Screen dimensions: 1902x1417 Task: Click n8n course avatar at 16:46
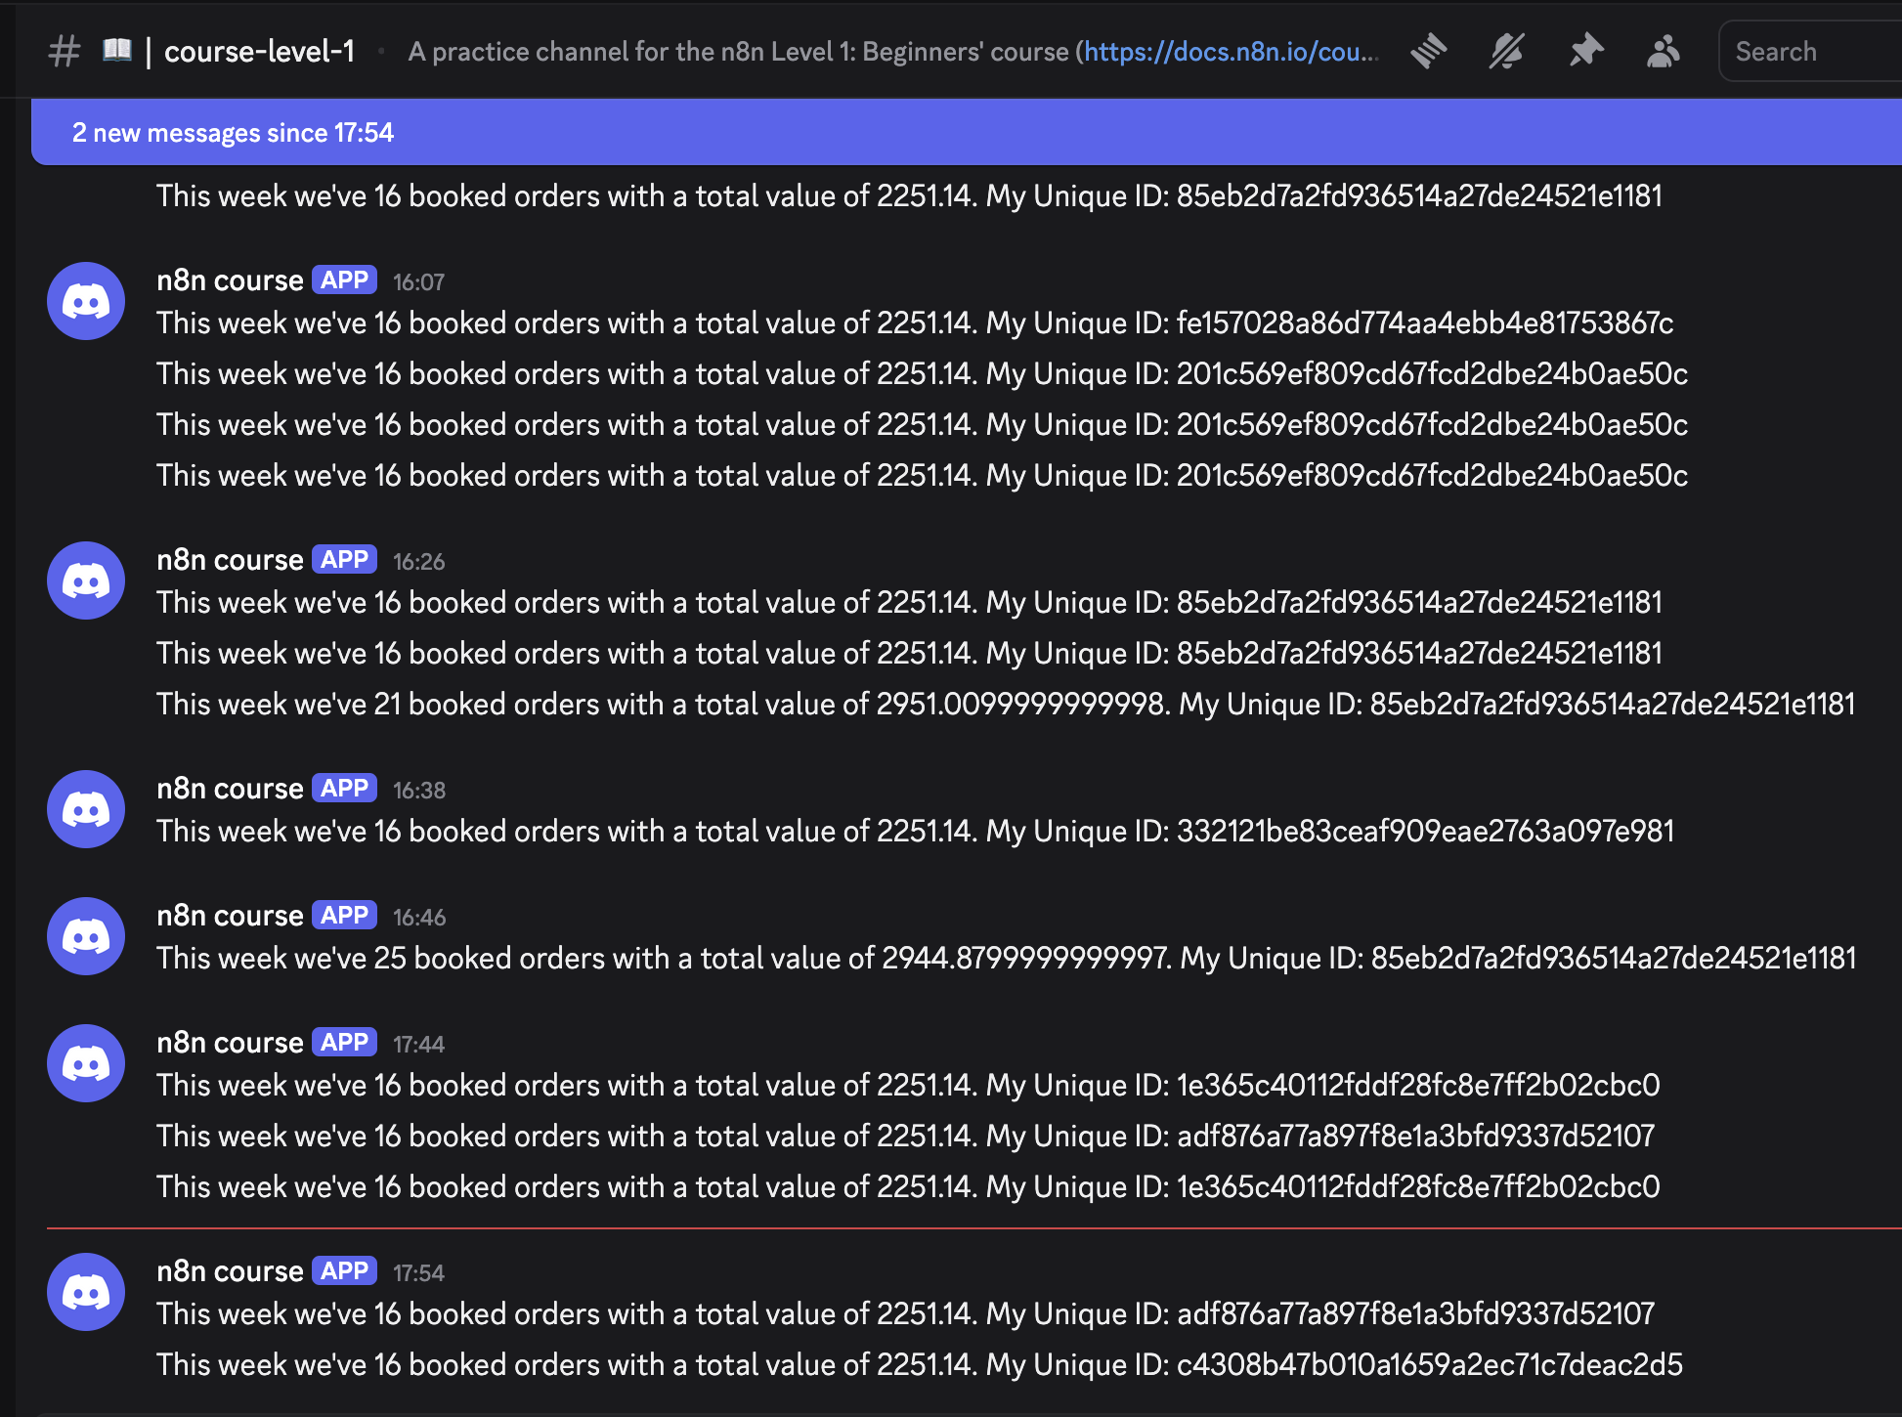86,936
